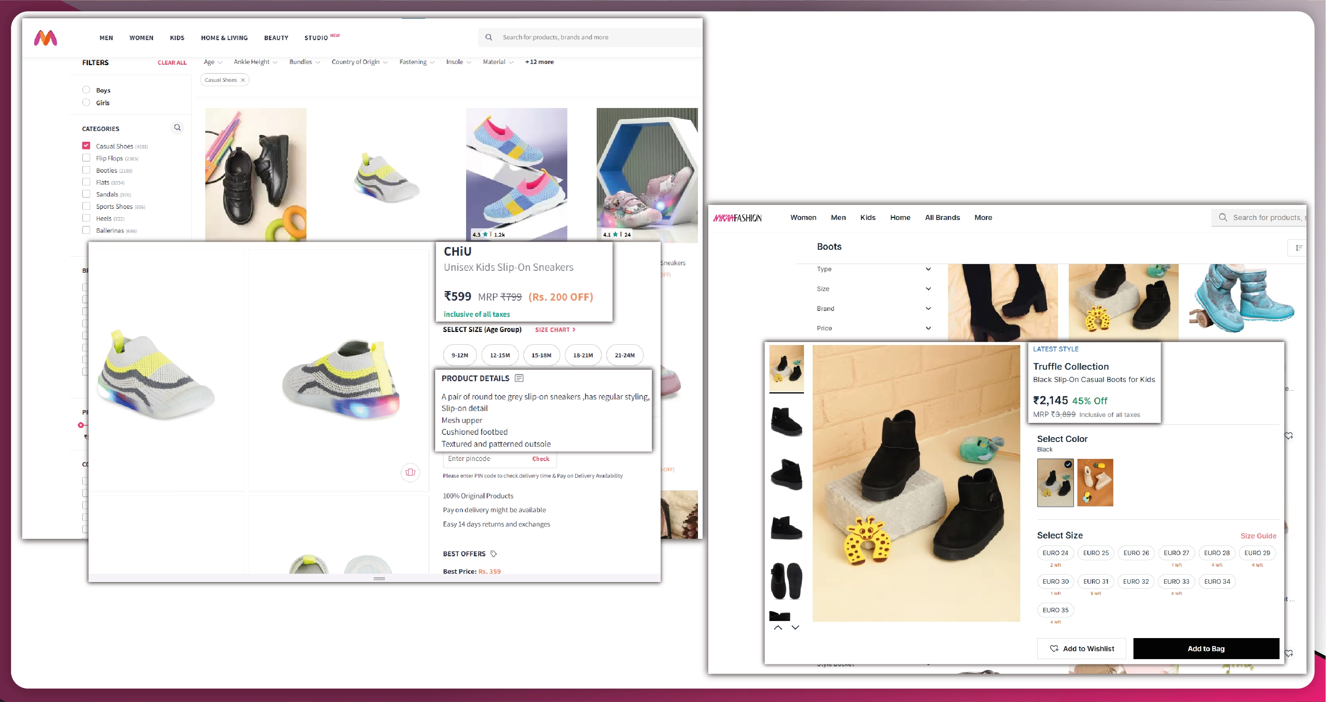Check the Sandals checkbox
Viewport: 1326px width, 702px height.
pos(86,193)
